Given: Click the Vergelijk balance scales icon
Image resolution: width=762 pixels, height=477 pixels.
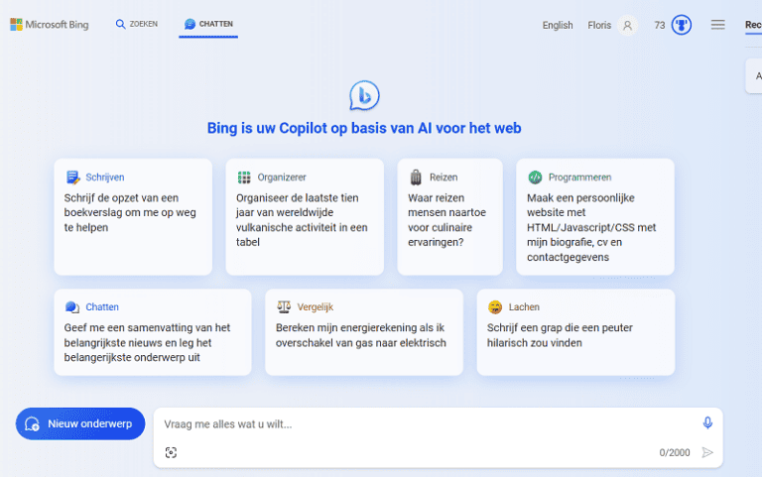Looking at the screenshot, I should (x=284, y=306).
